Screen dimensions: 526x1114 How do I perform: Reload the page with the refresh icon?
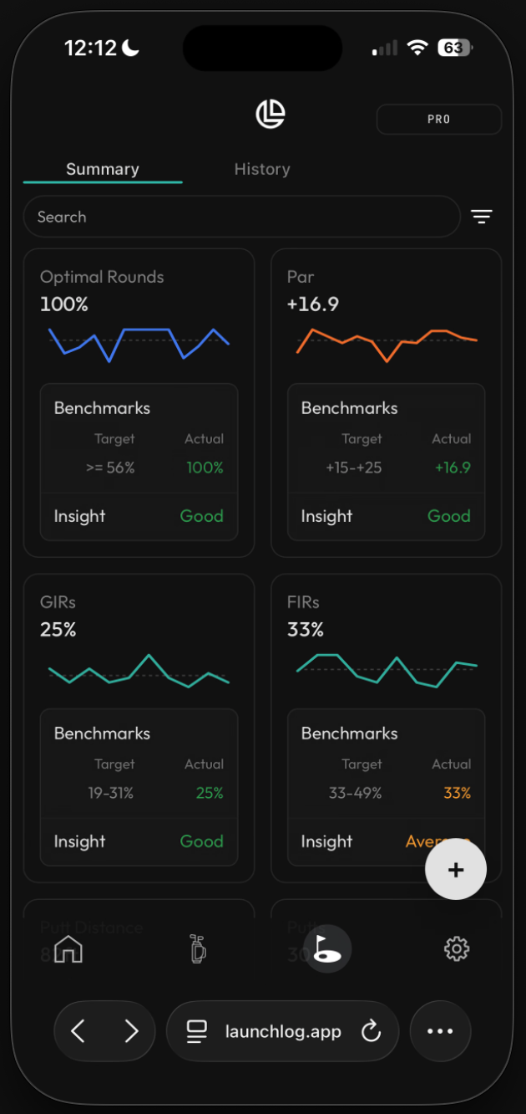pos(371,1031)
